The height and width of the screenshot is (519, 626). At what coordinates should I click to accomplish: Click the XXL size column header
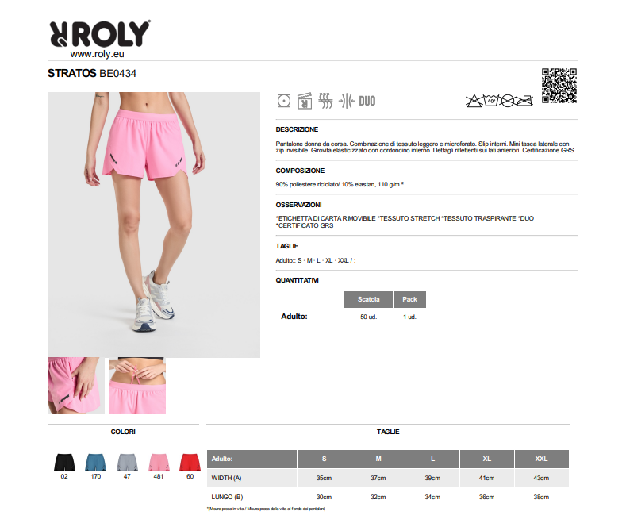click(x=541, y=459)
